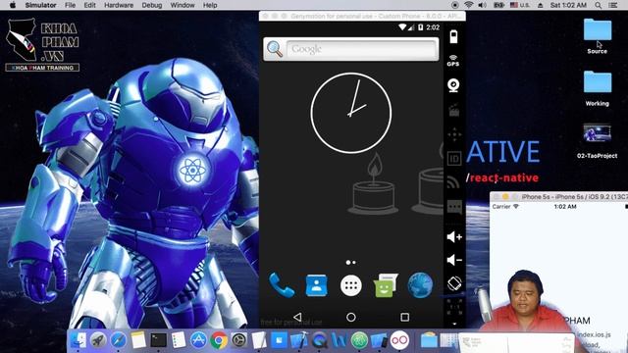Open the Genymotion battery widget
Viewport: 628px width, 353px height.
pyautogui.click(x=453, y=36)
